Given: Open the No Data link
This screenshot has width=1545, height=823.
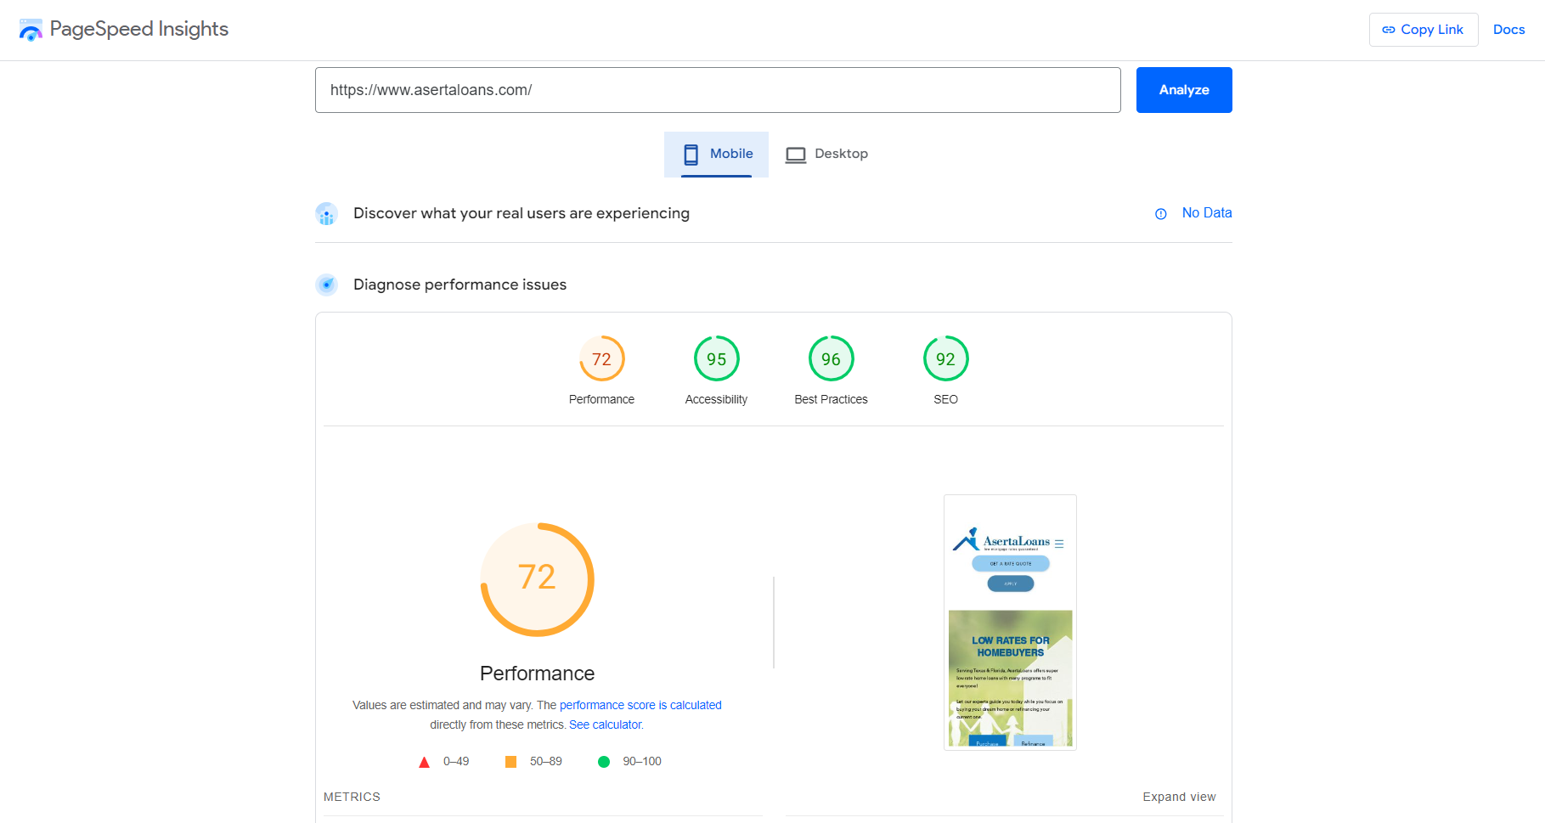Looking at the screenshot, I should [x=1207, y=213].
